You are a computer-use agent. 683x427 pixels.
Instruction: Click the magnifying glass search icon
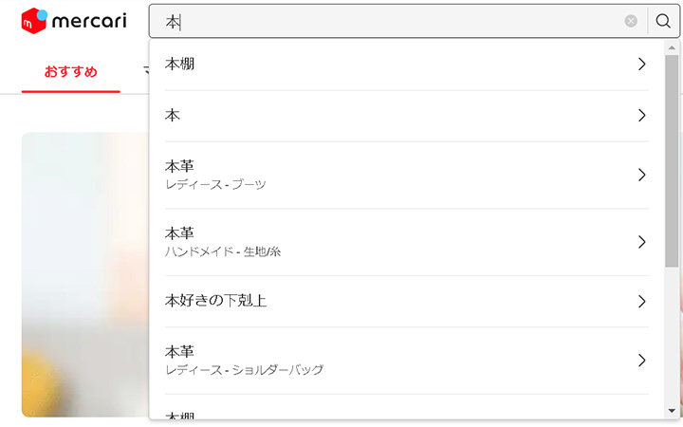pyautogui.click(x=663, y=21)
